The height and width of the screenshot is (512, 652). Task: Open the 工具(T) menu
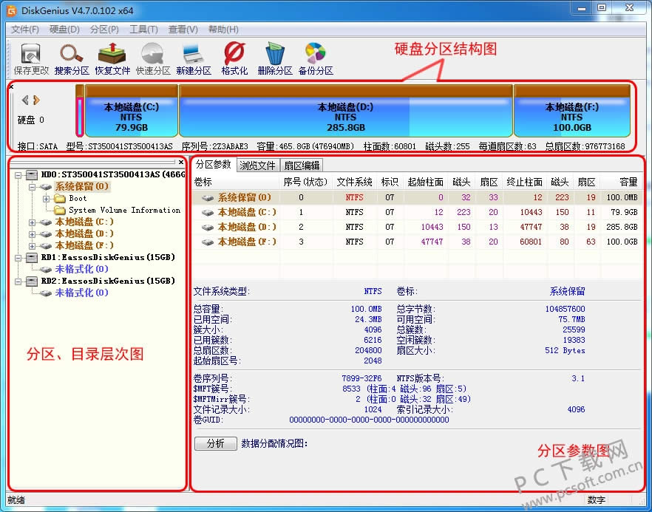coord(144,30)
